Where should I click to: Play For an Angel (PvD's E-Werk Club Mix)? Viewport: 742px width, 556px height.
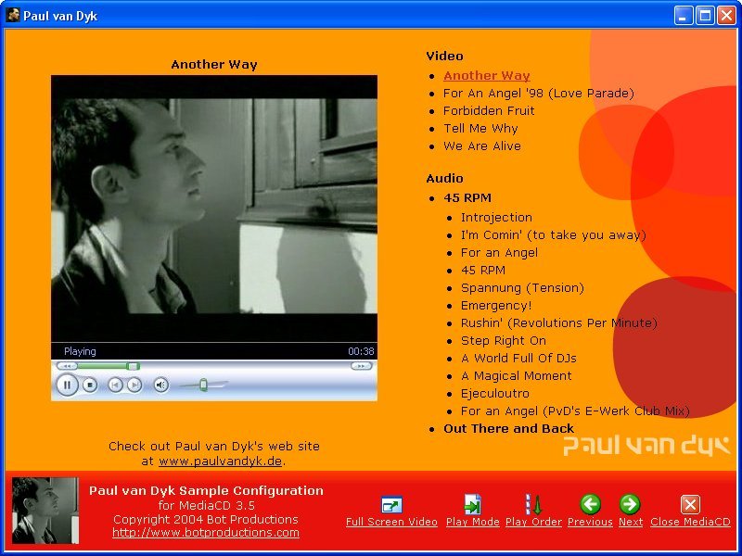coord(575,411)
